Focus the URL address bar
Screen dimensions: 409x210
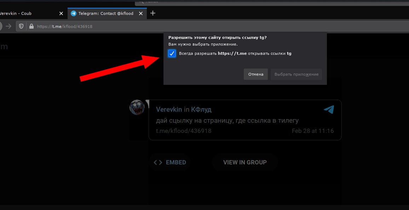(212, 26)
